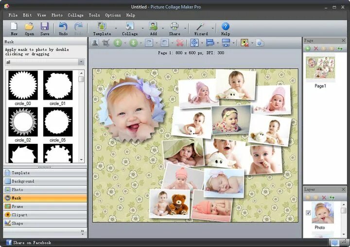Image resolution: width=350 pixels, height=247 pixels.
Task: Select the Page1 thumbnail in Page panel
Action: coord(320,68)
